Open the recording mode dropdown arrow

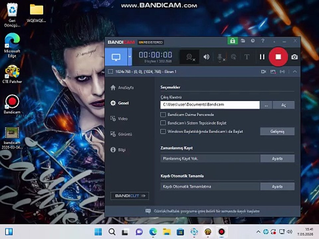coord(130,57)
